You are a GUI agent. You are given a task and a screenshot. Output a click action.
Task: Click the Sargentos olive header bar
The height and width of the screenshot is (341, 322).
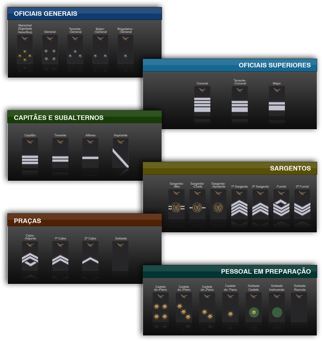230,168
